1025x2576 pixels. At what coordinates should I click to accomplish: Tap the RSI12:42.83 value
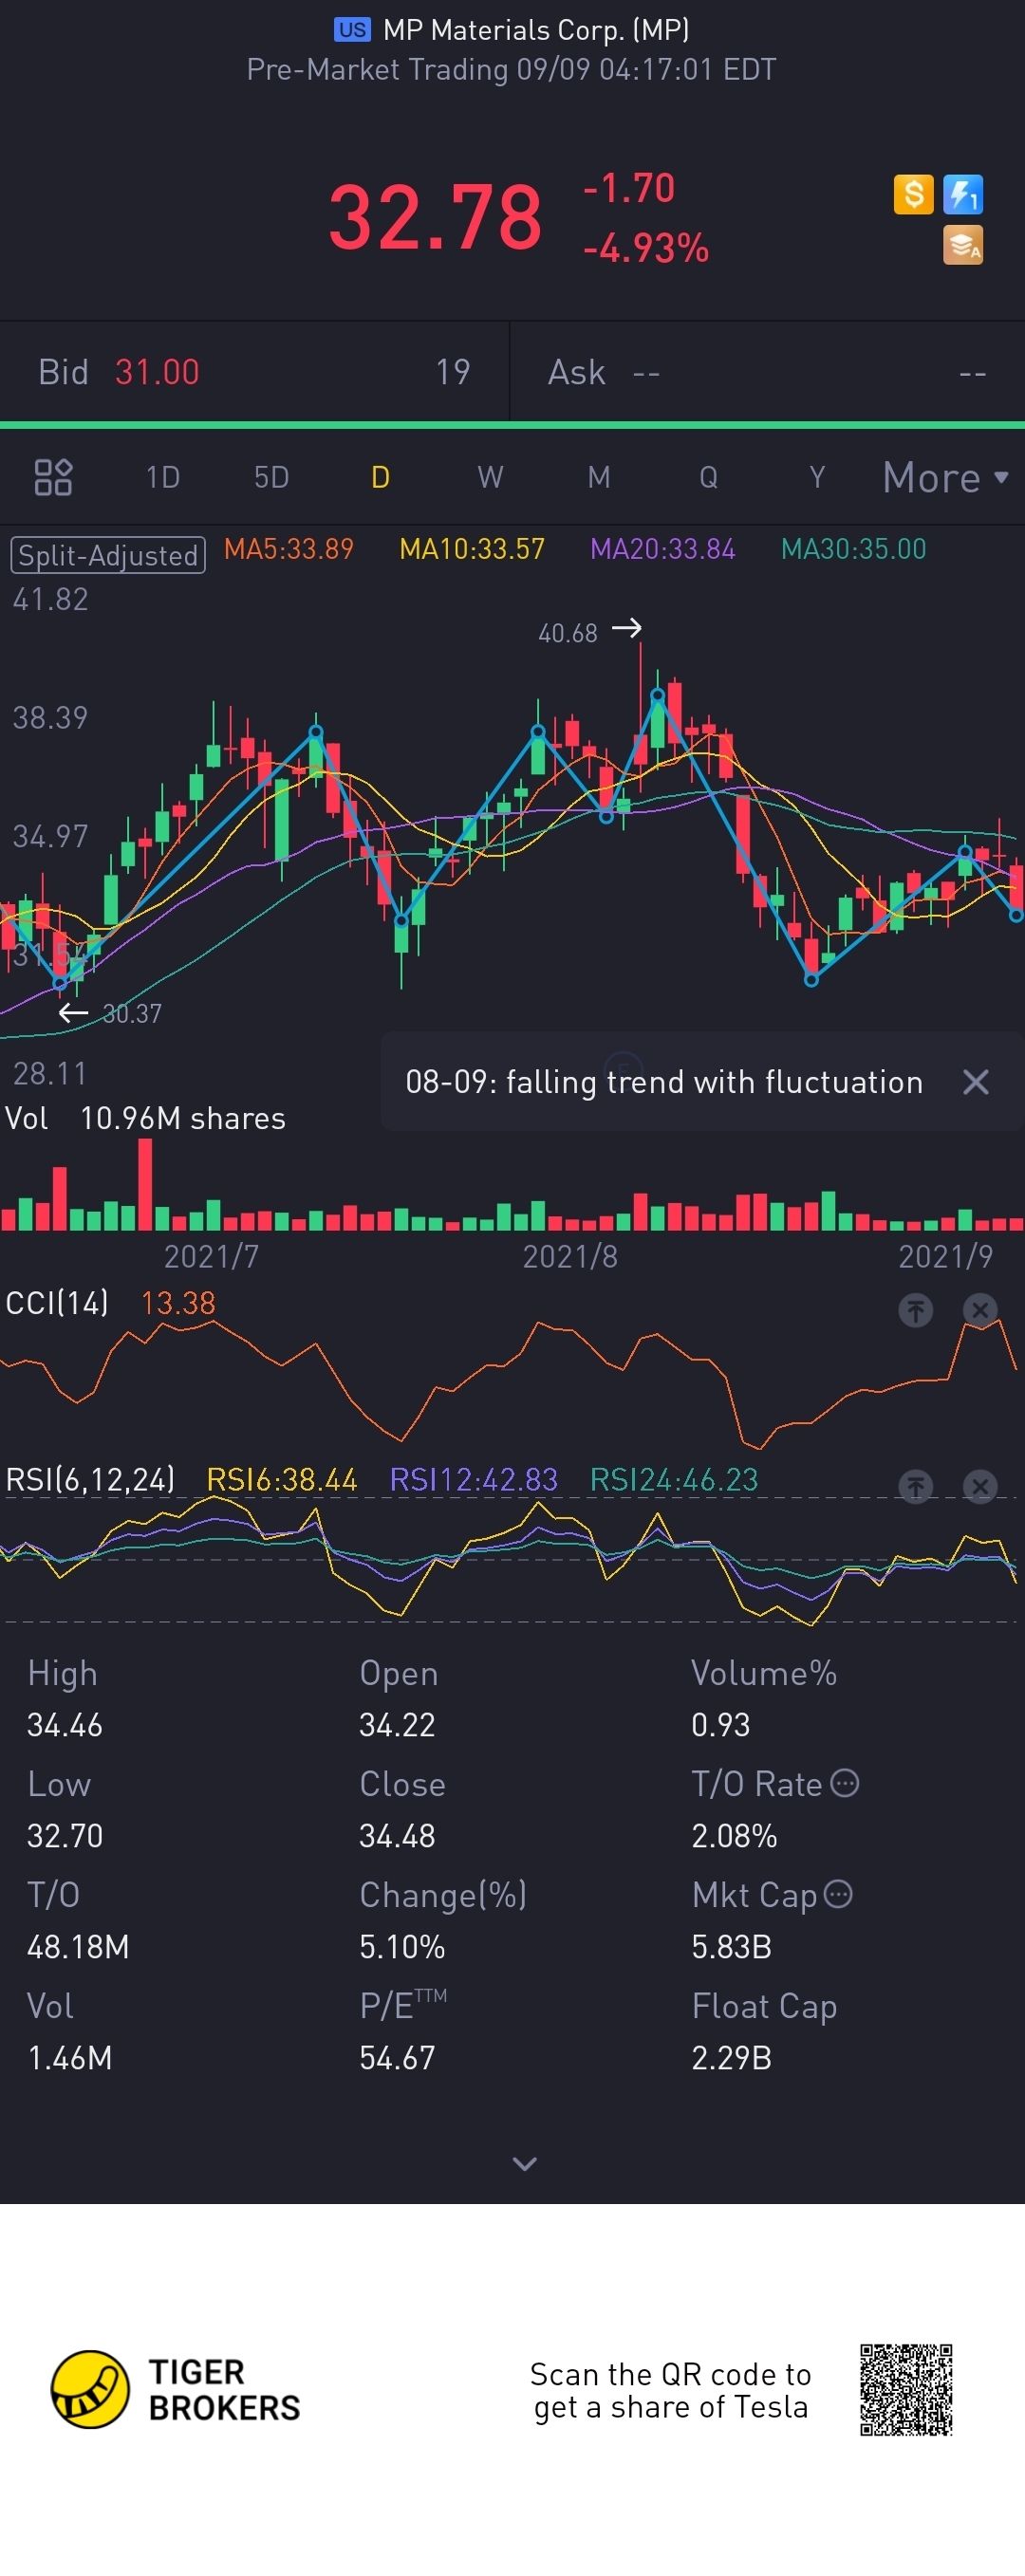(473, 1479)
